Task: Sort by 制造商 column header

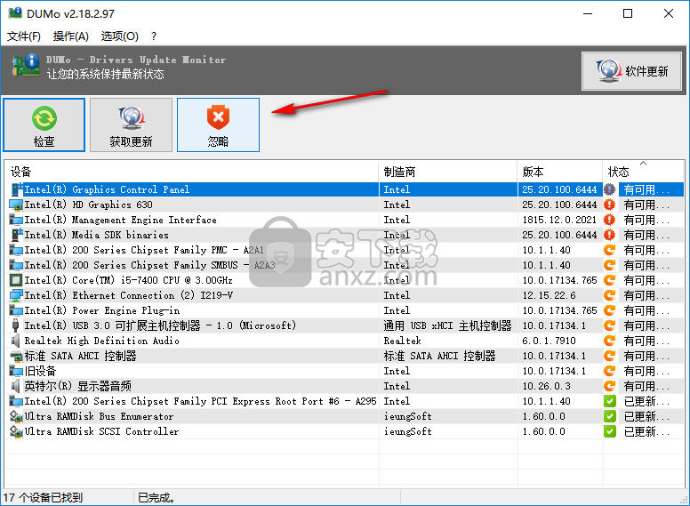Action: pyautogui.click(x=447, y=172)
